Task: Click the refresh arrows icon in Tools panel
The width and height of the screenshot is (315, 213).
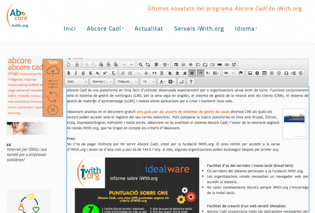Action: 52,97
